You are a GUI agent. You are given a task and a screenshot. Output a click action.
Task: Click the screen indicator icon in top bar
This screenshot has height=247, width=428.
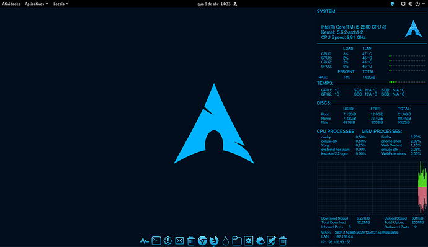403,4
